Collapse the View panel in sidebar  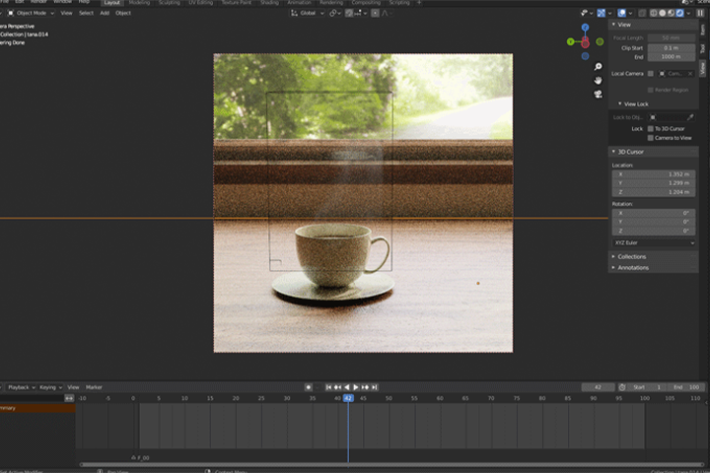pos(613,25)
